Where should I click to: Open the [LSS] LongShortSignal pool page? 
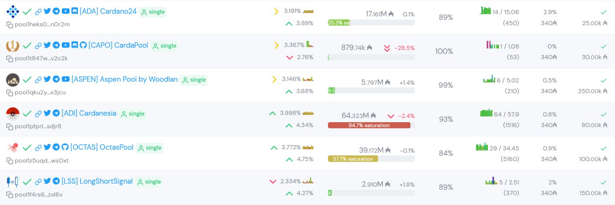[97, 182]
